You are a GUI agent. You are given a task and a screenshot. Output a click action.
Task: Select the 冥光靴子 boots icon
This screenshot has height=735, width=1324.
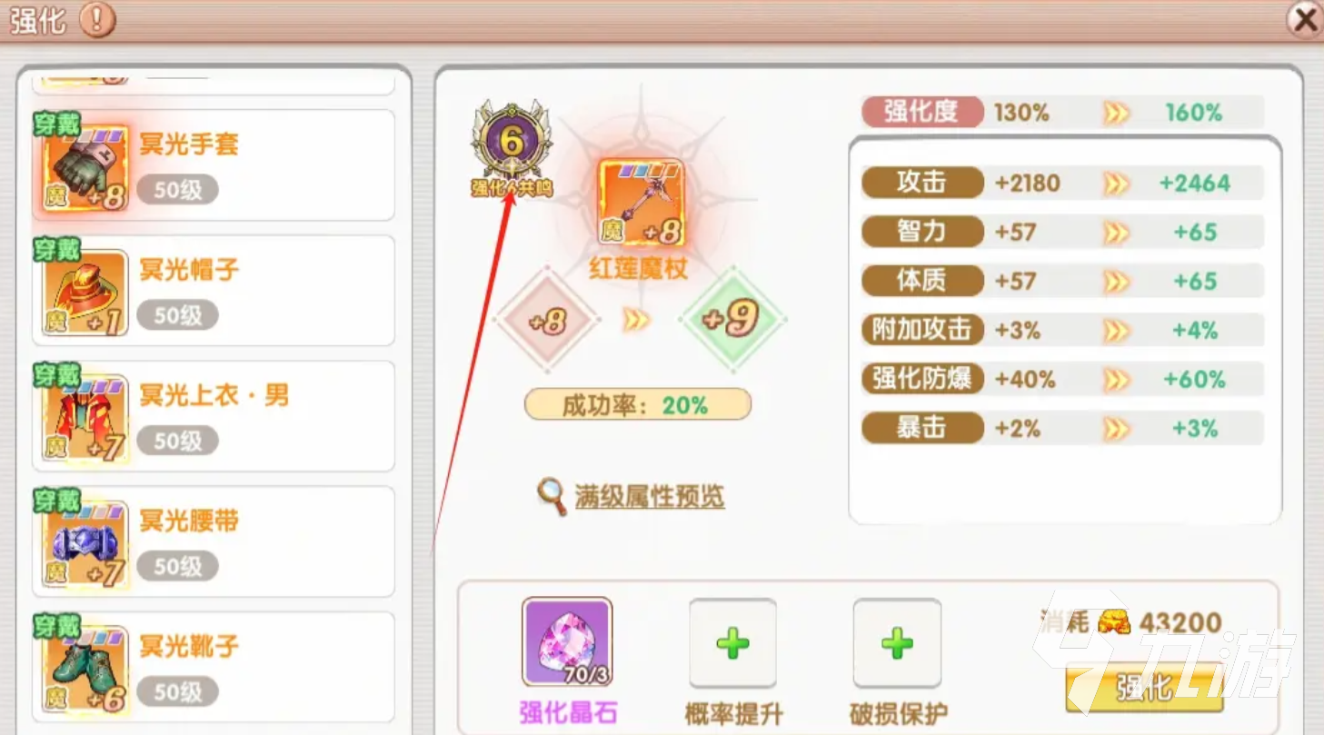(x=85, y=667)
